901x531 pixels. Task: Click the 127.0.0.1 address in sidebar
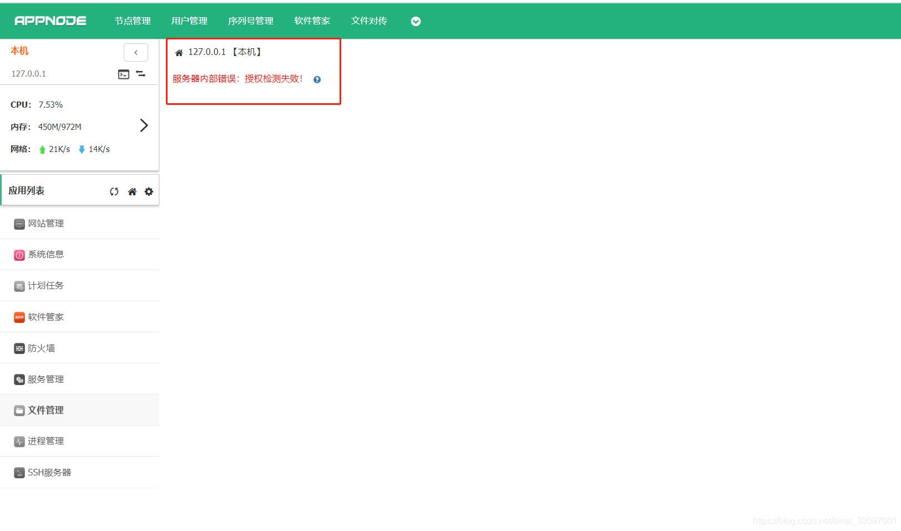click(29, 74)
